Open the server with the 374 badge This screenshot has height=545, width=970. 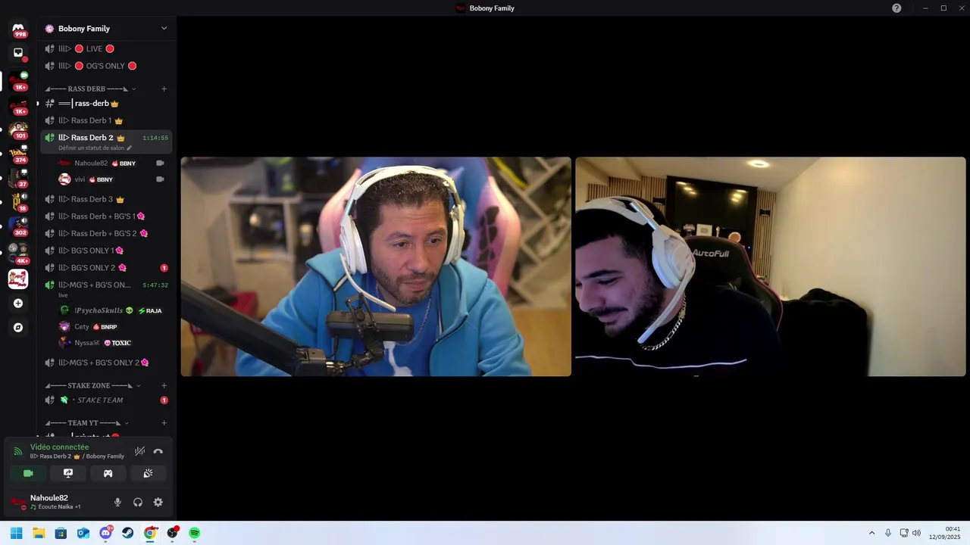click(18, 153)
